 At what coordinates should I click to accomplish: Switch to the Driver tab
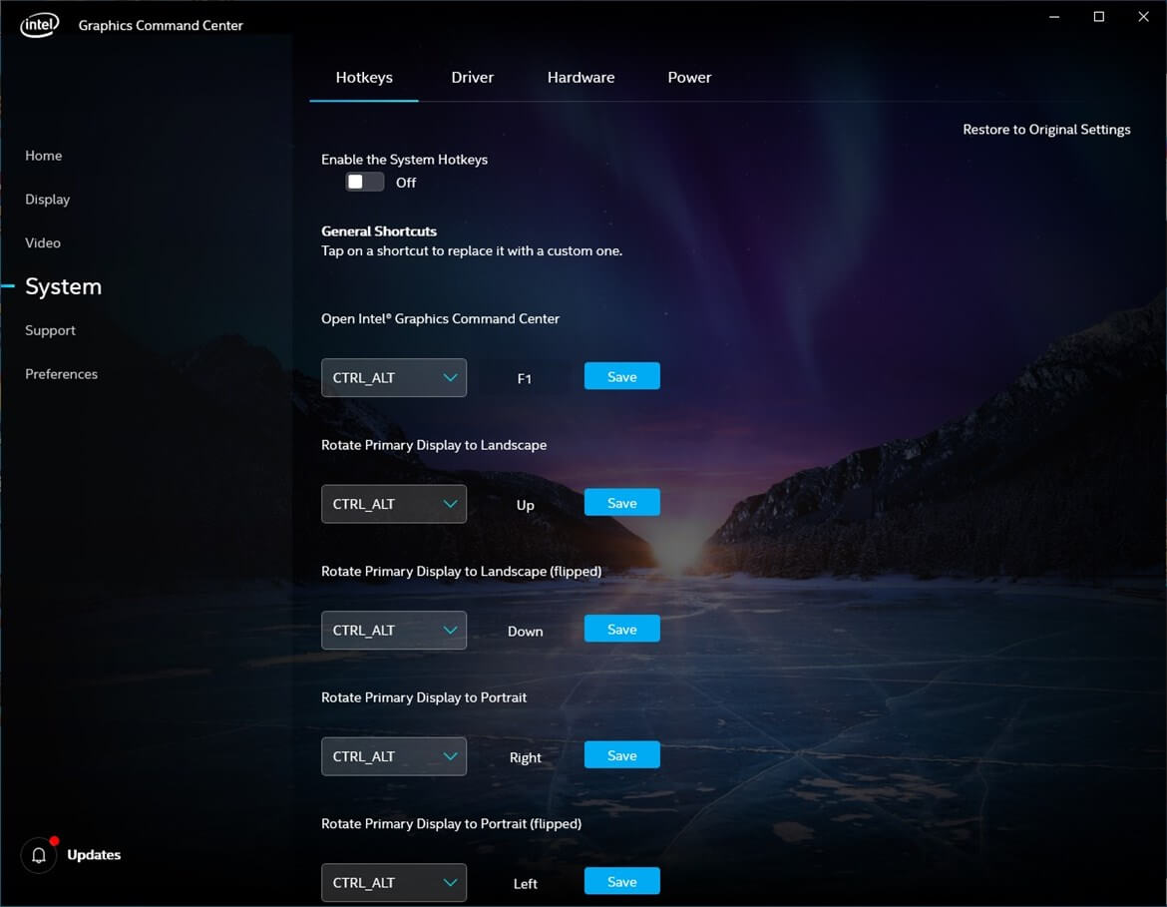(x=472, y=78)
